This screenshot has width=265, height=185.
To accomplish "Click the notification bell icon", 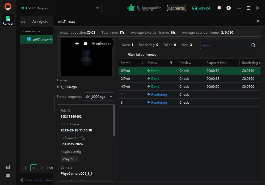I will (x=219, y=8).
